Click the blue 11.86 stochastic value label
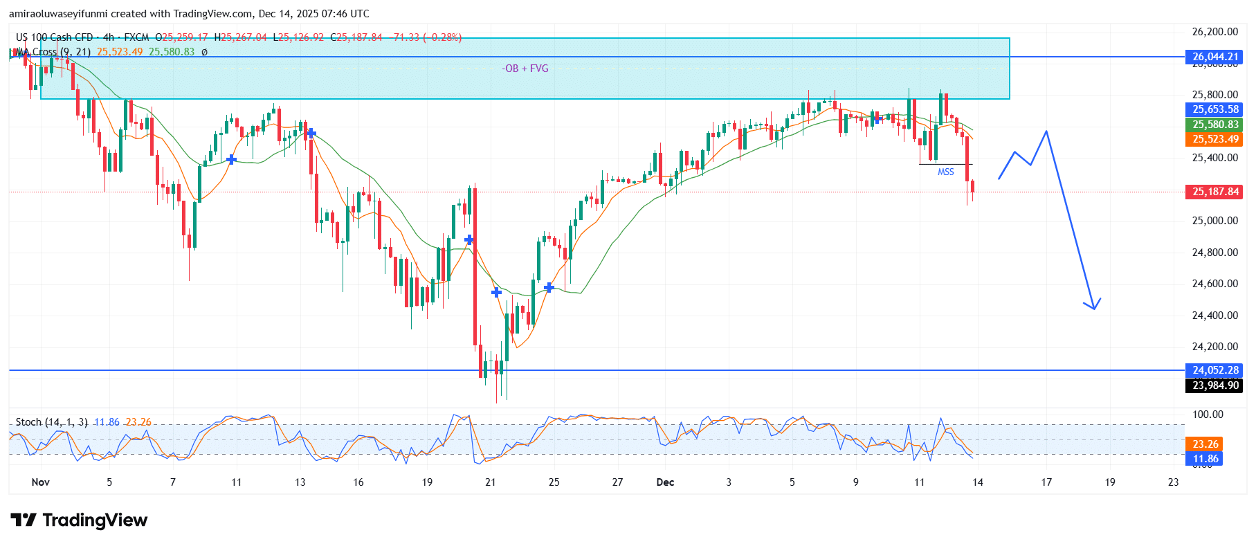 1205,459
